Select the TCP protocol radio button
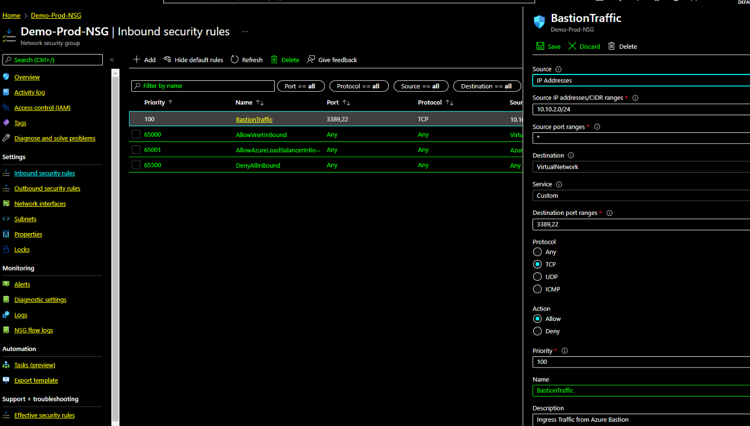This screenshot has height=426, width=750. click(x=537, y=264)
